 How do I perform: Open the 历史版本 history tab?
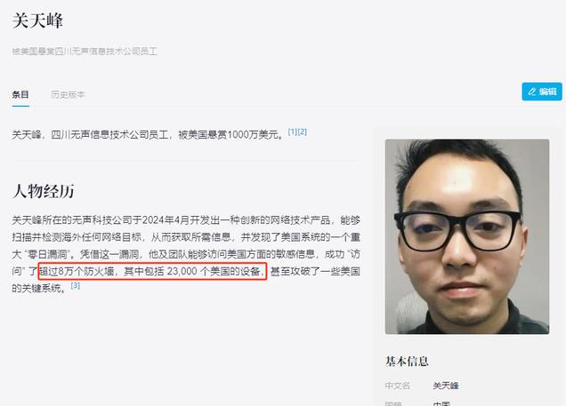coord(68,95)
